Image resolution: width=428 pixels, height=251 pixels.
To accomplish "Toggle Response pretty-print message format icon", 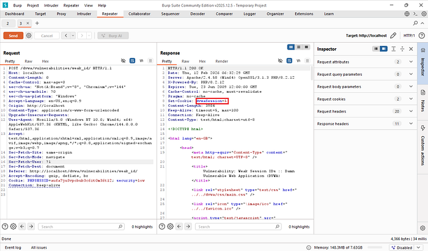I will coord(289,61).
